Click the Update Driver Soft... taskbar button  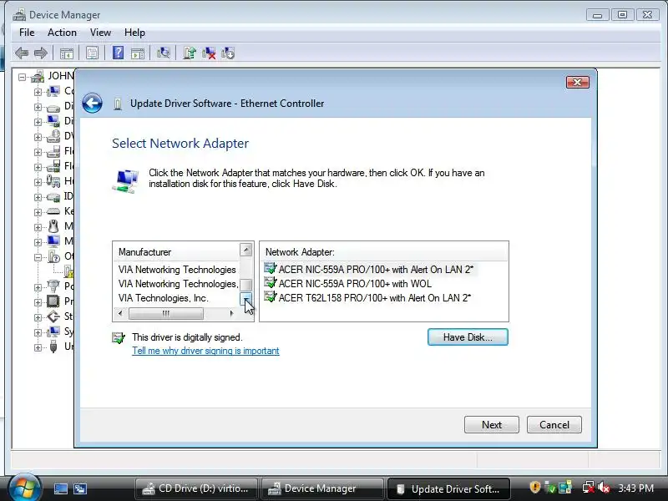tap(448, 488)
